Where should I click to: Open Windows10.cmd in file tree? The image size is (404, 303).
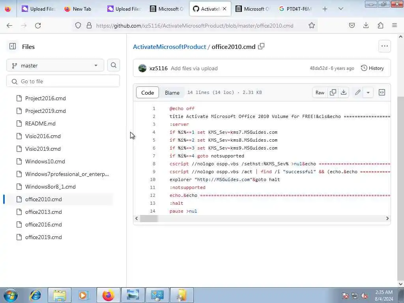point(45,161)
